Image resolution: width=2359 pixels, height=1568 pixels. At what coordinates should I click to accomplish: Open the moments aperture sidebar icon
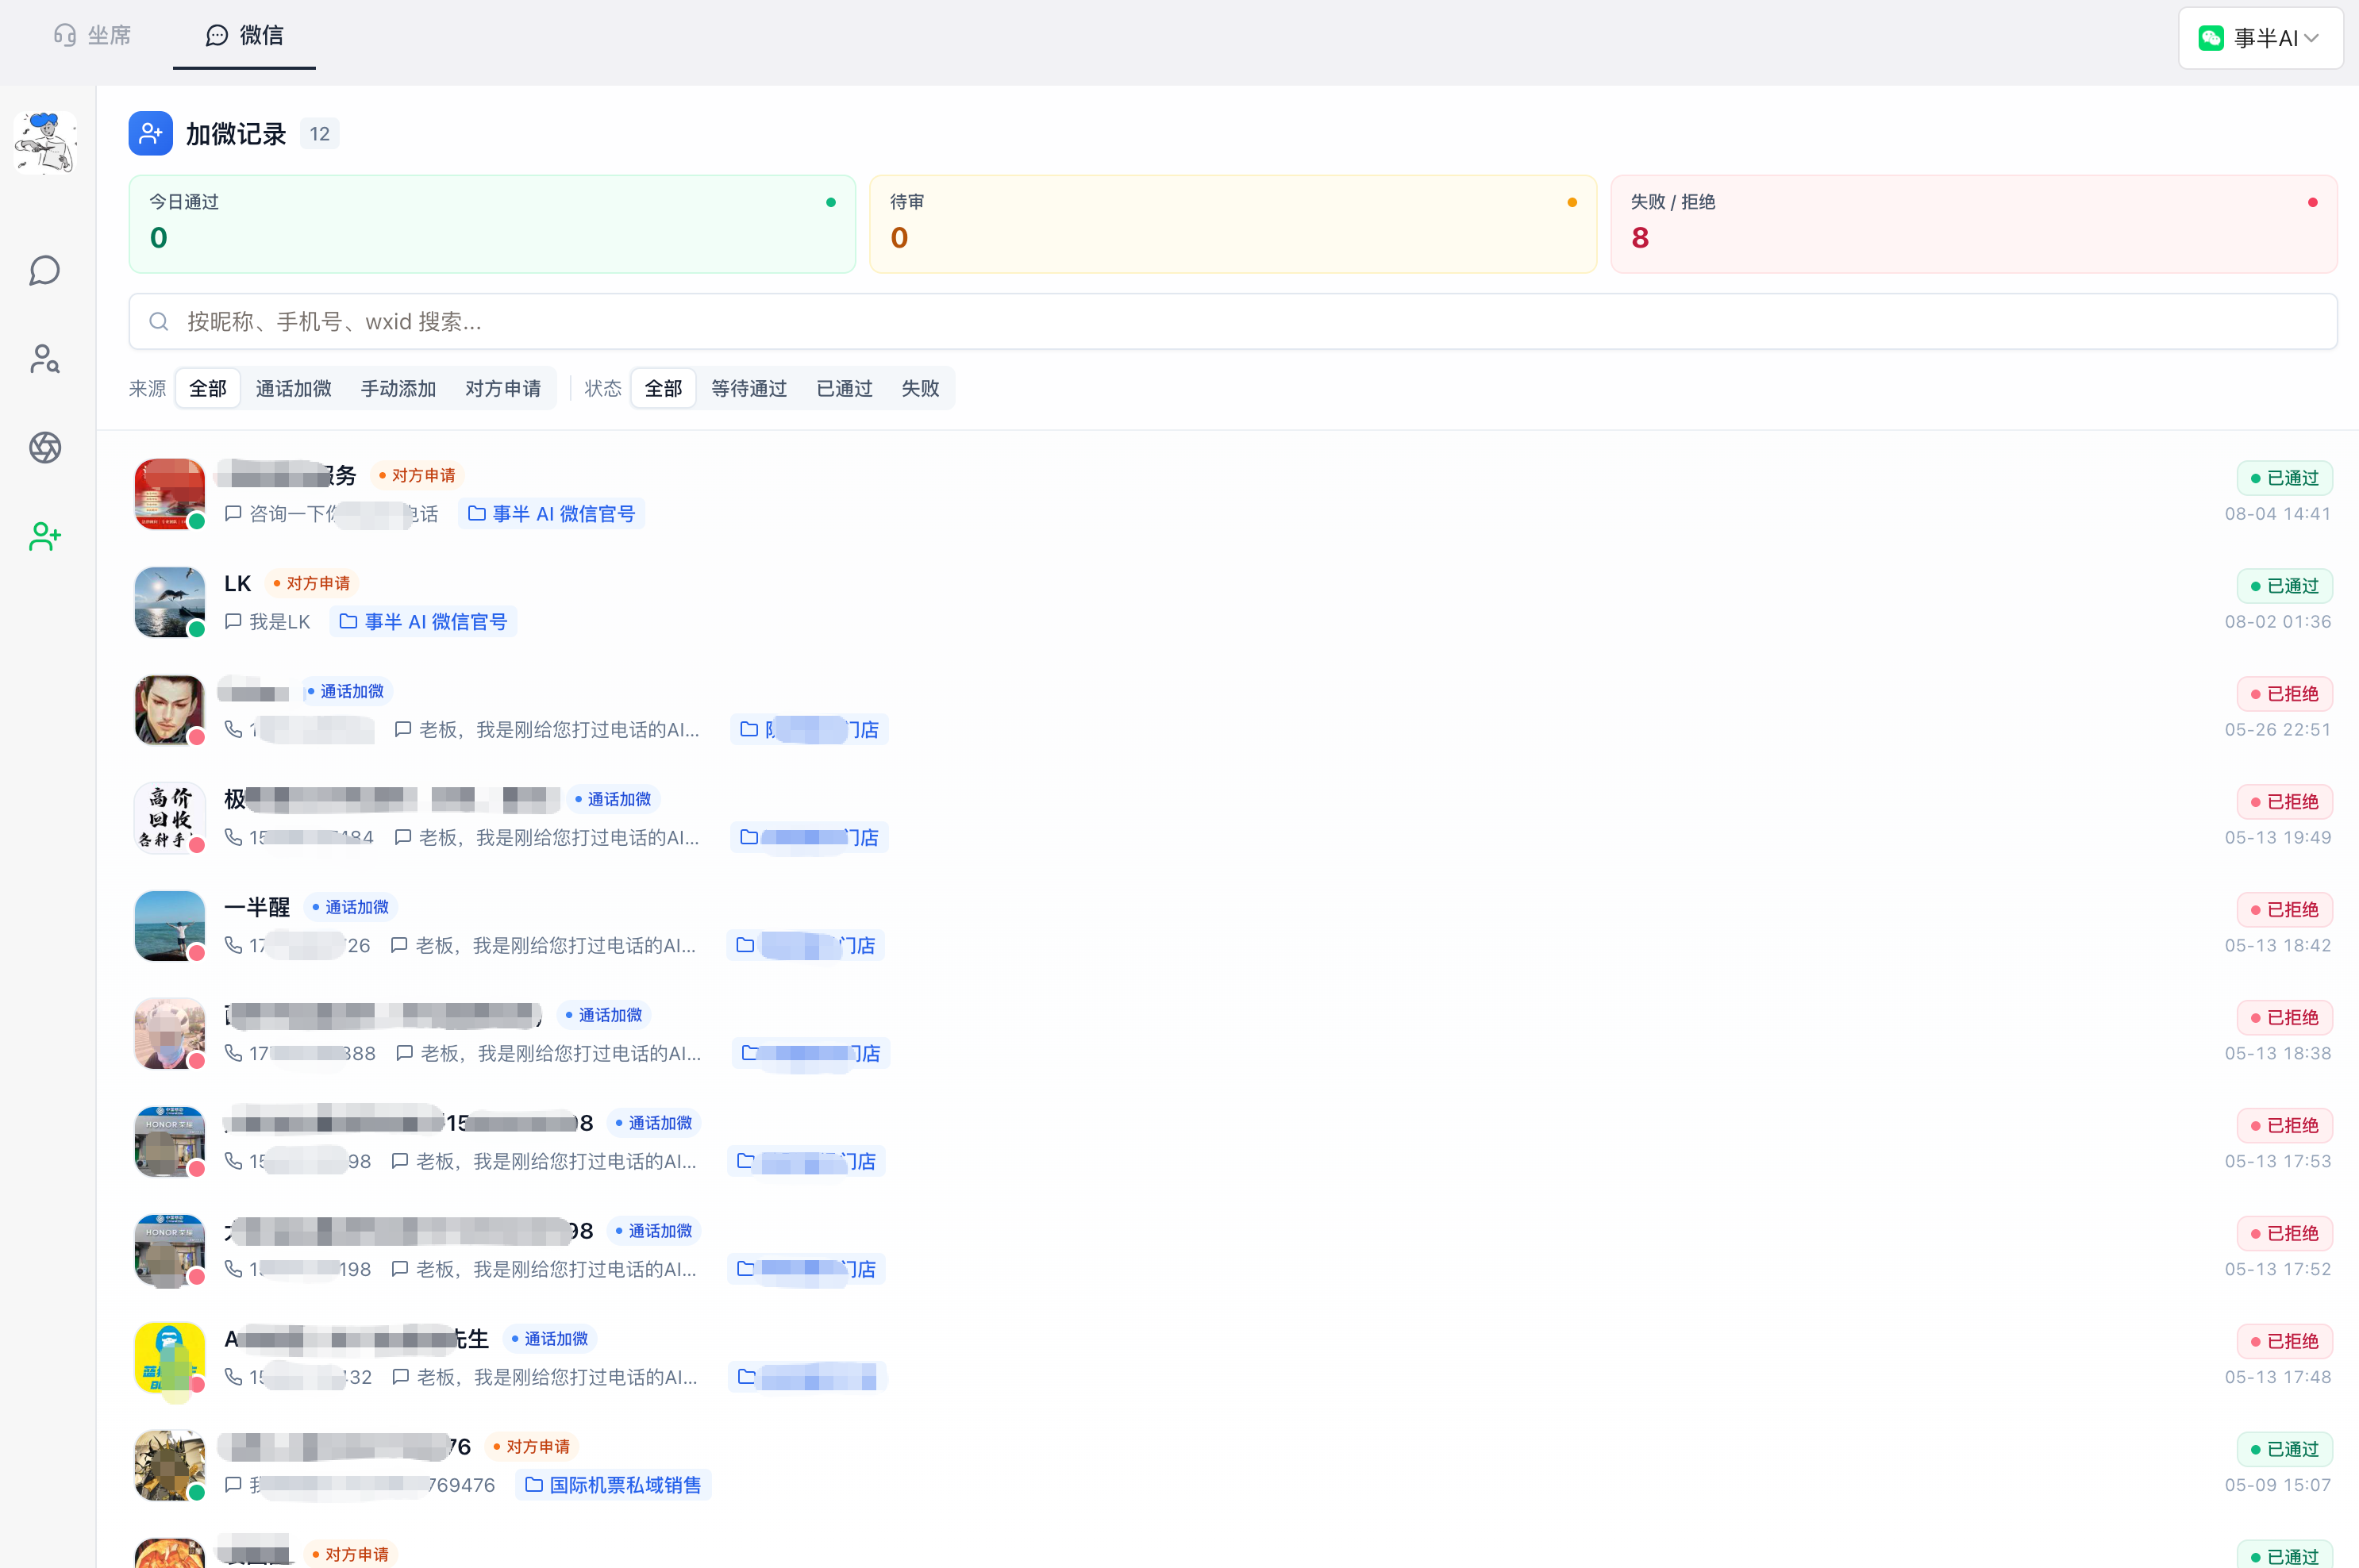45,448
